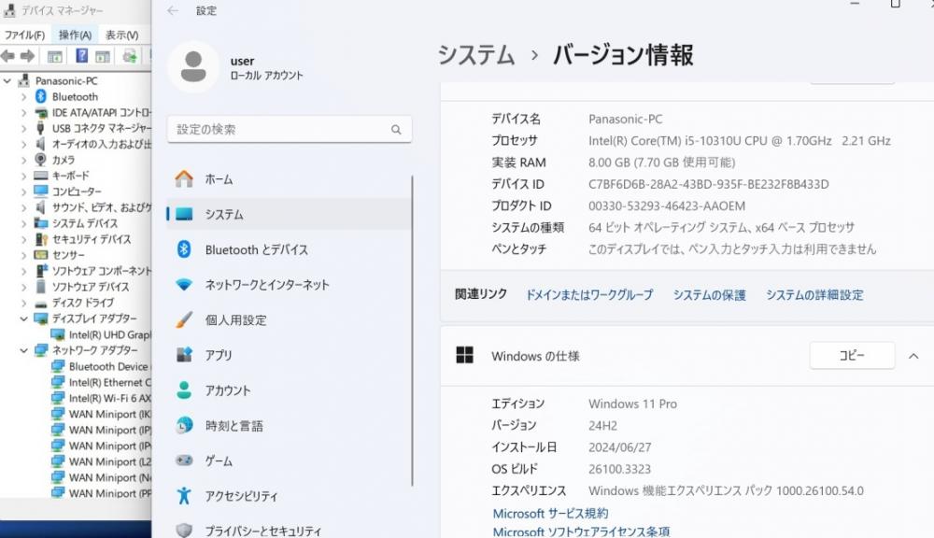This screenshot has height=538, width=934.
Task: Open ゲーム via its controller icon
Action: coord(184,460)
